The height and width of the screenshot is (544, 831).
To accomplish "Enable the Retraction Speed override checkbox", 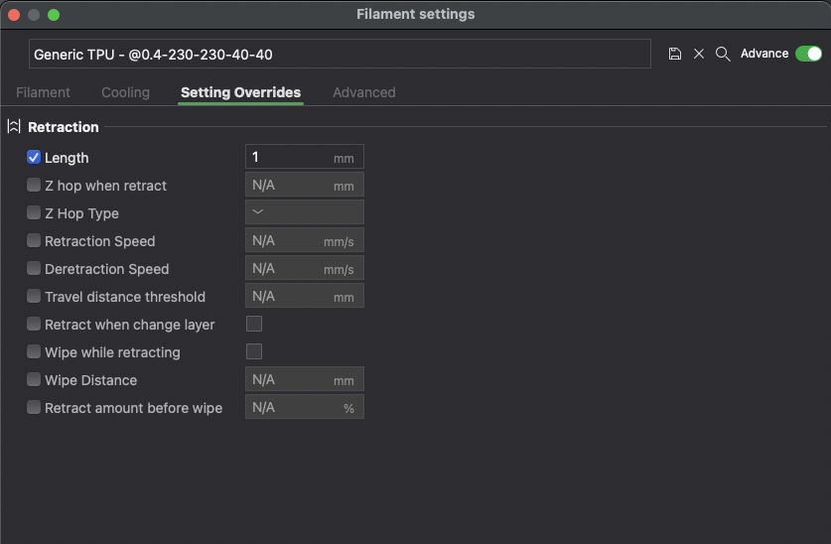I will pos(34,241).
